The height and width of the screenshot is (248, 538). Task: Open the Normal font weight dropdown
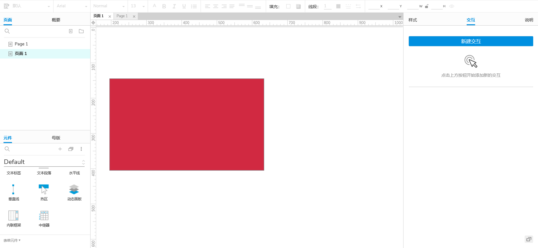(109, 6)
